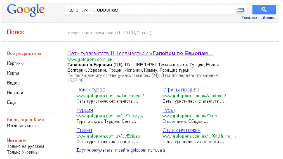
Task: Open the Отдых на пляже sitelink
Action: click(x=182, y=130)
